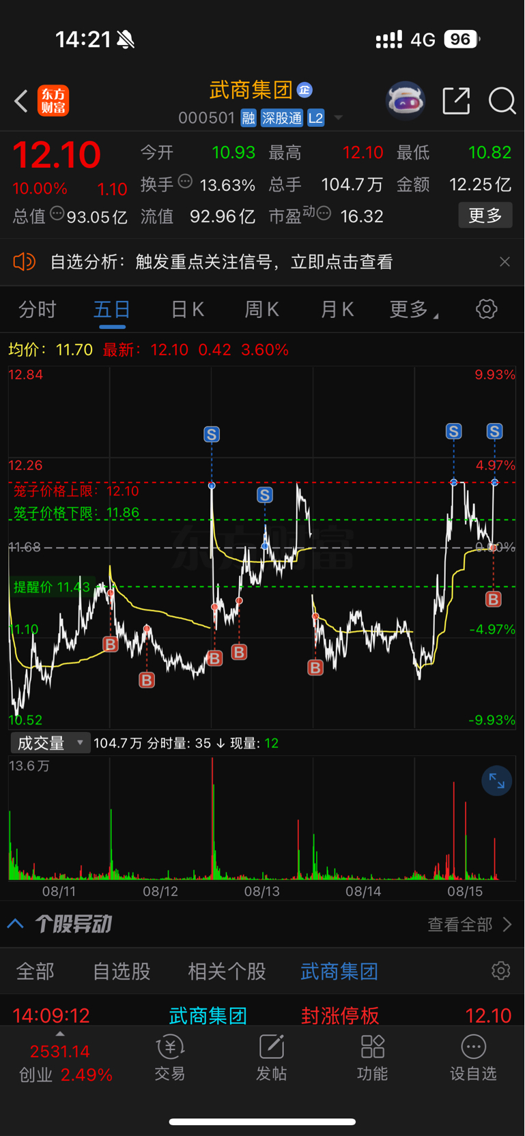Tap the rightmost S sell marker
The image size is (525, 1136).
[x=494, y=431]
